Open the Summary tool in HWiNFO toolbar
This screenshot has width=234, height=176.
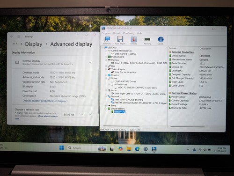(x=107, y=40)
